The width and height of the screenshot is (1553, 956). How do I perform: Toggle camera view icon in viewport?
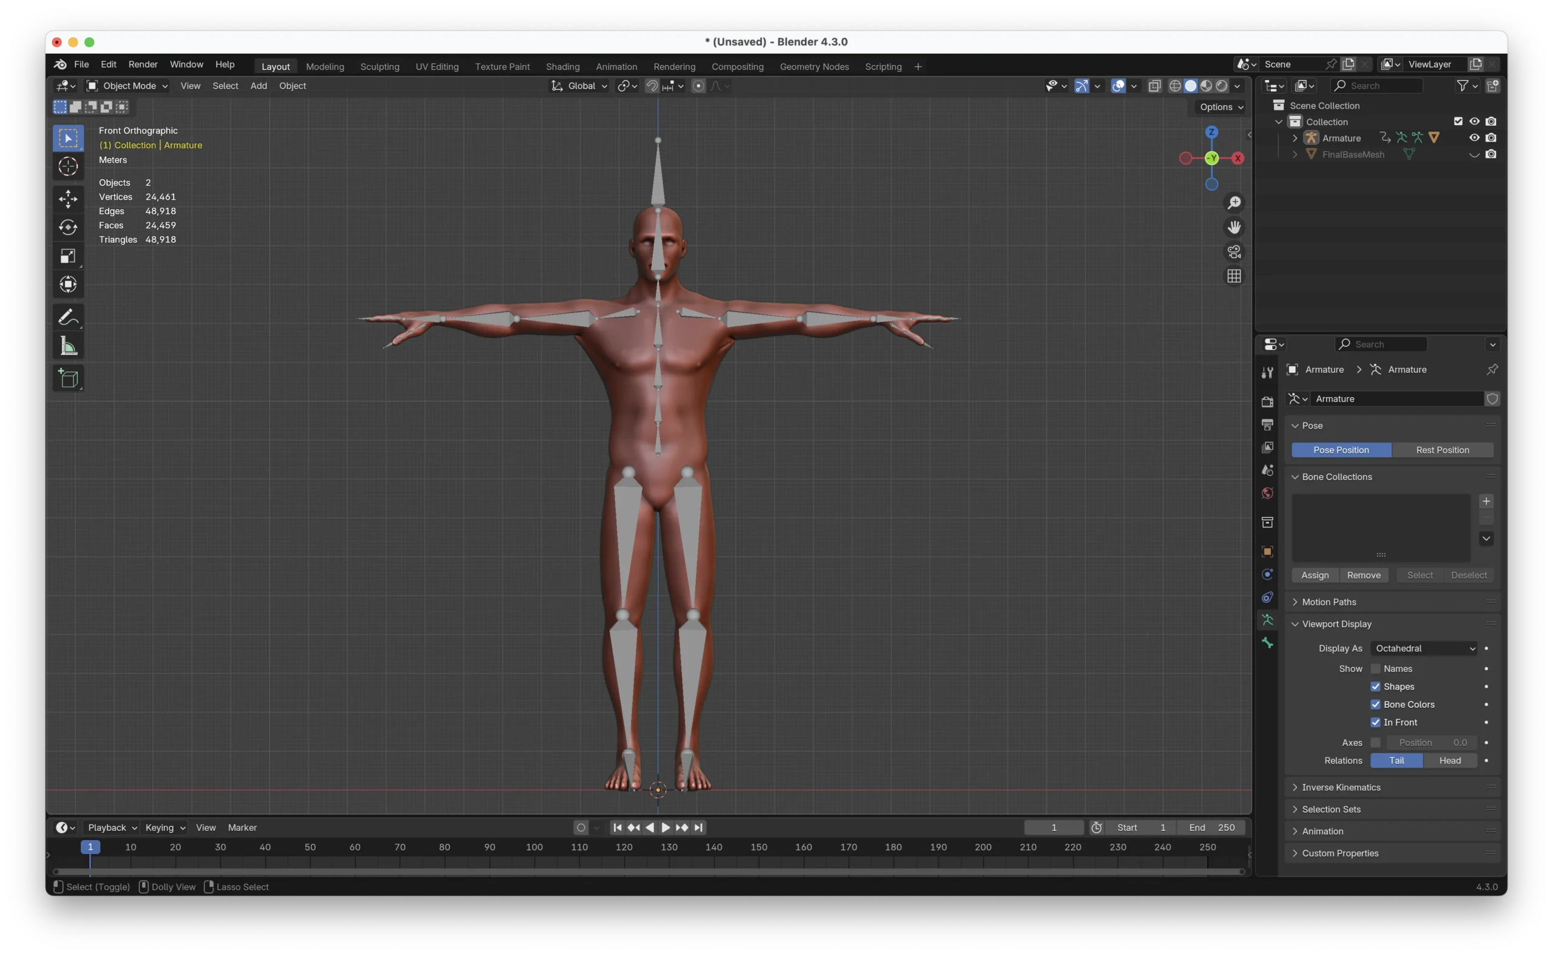point(1233,252)
